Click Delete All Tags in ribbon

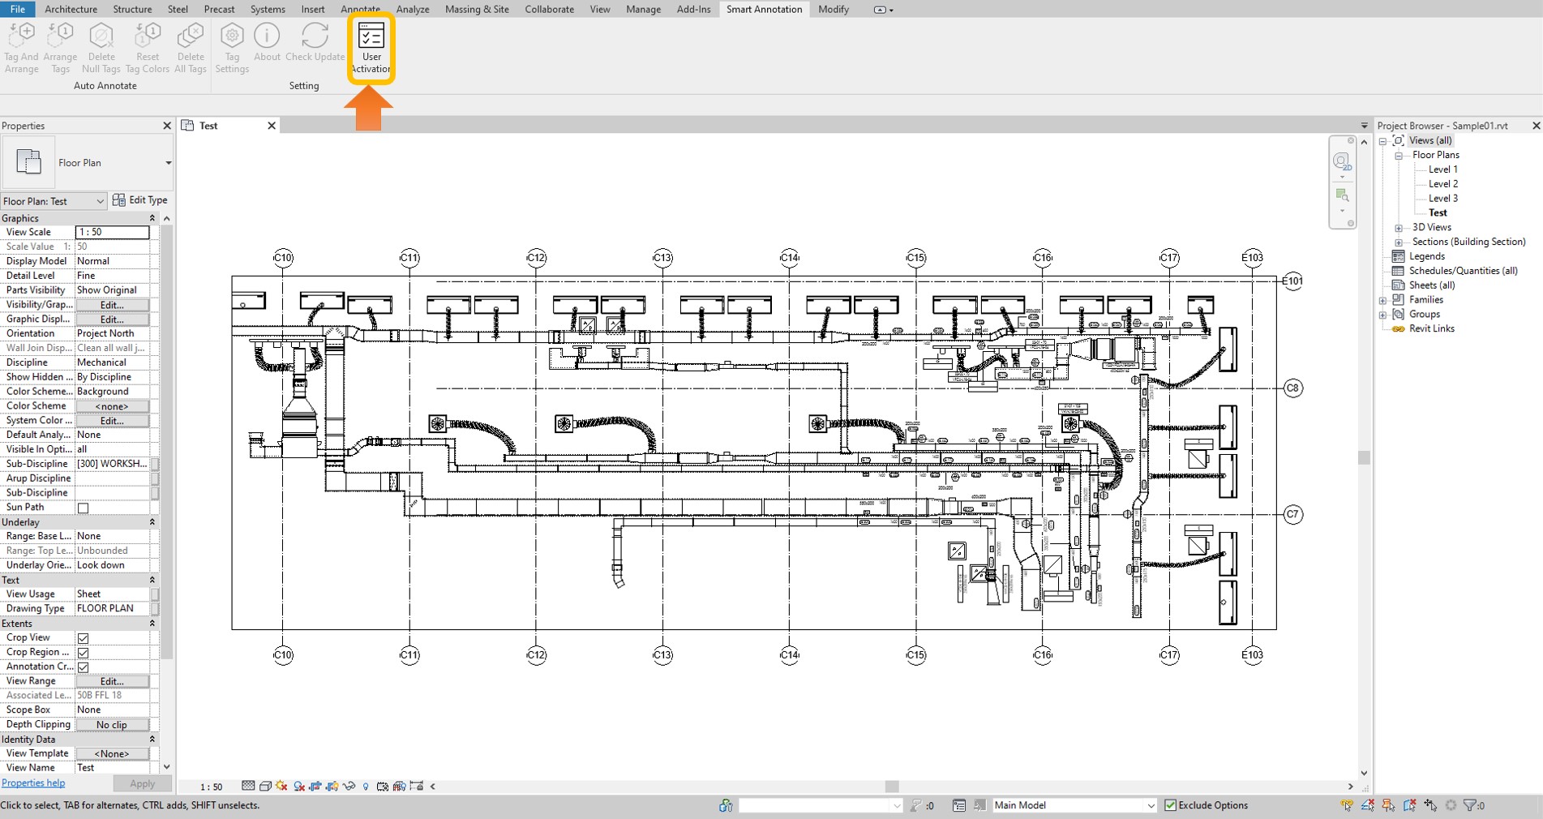click(191, 48)
